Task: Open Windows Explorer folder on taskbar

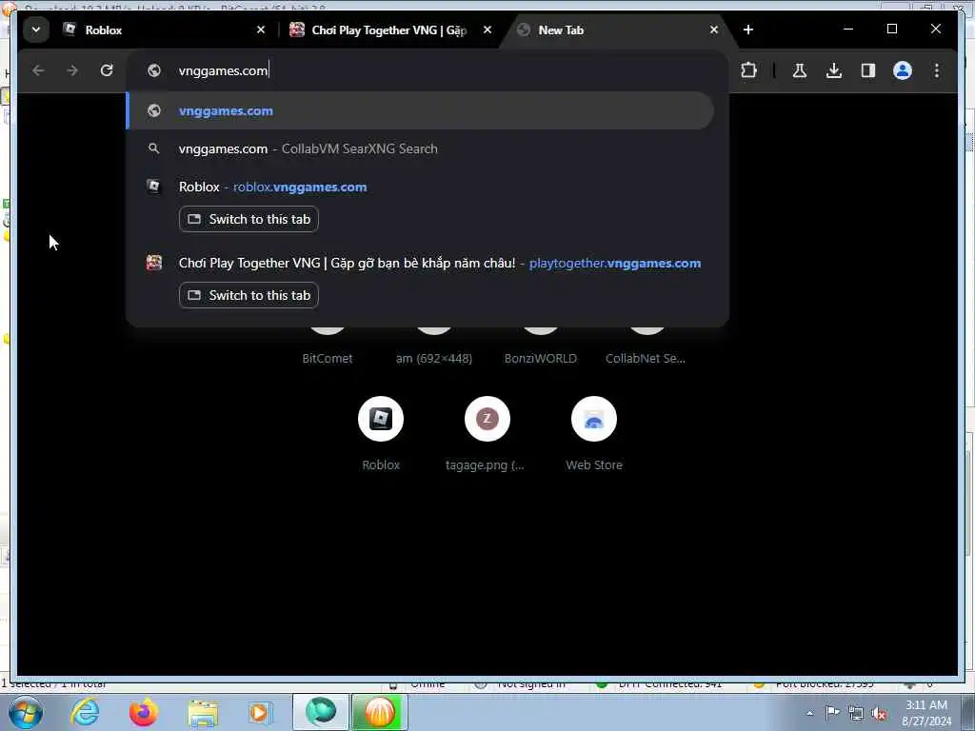Action: tap(203, 712)
